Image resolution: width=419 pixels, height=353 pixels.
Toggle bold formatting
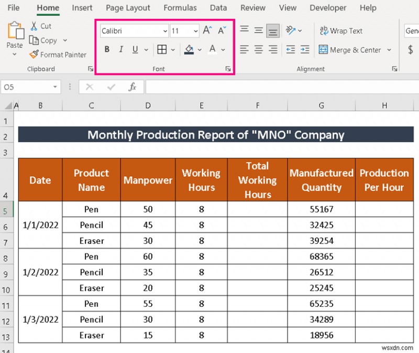tap(107, 49)
